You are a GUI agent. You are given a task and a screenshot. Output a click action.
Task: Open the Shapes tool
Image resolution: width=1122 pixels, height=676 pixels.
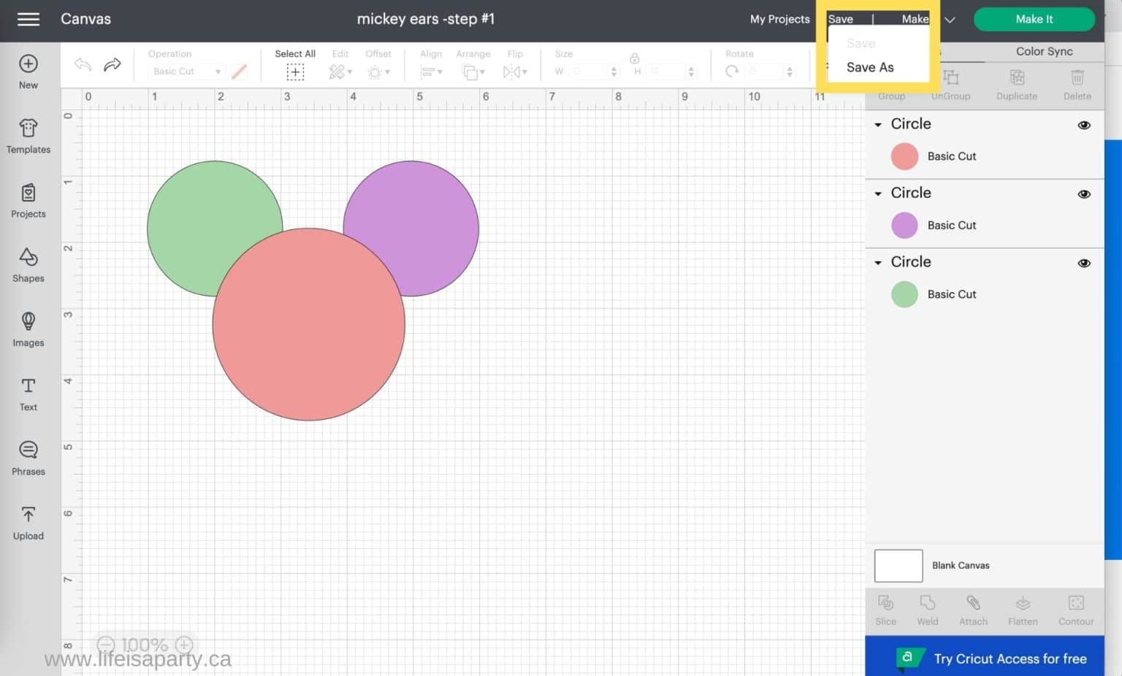tap(28, 265)
